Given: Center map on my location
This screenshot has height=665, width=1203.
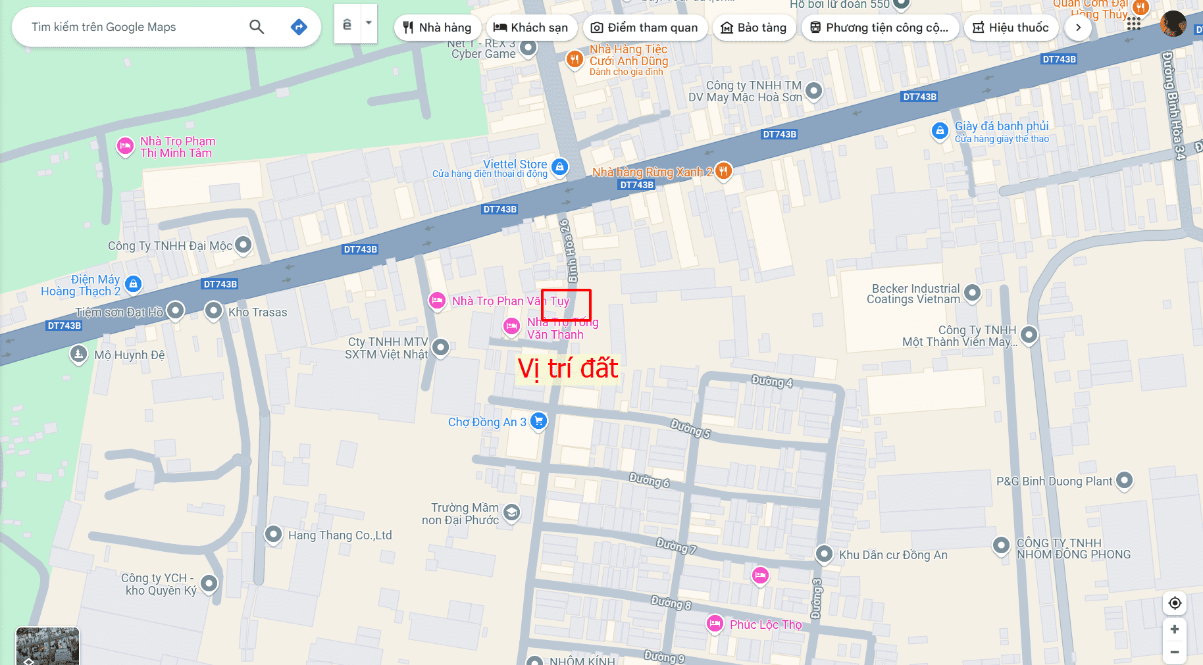Looking at the screenshot, I should (x=1175, y=603).
